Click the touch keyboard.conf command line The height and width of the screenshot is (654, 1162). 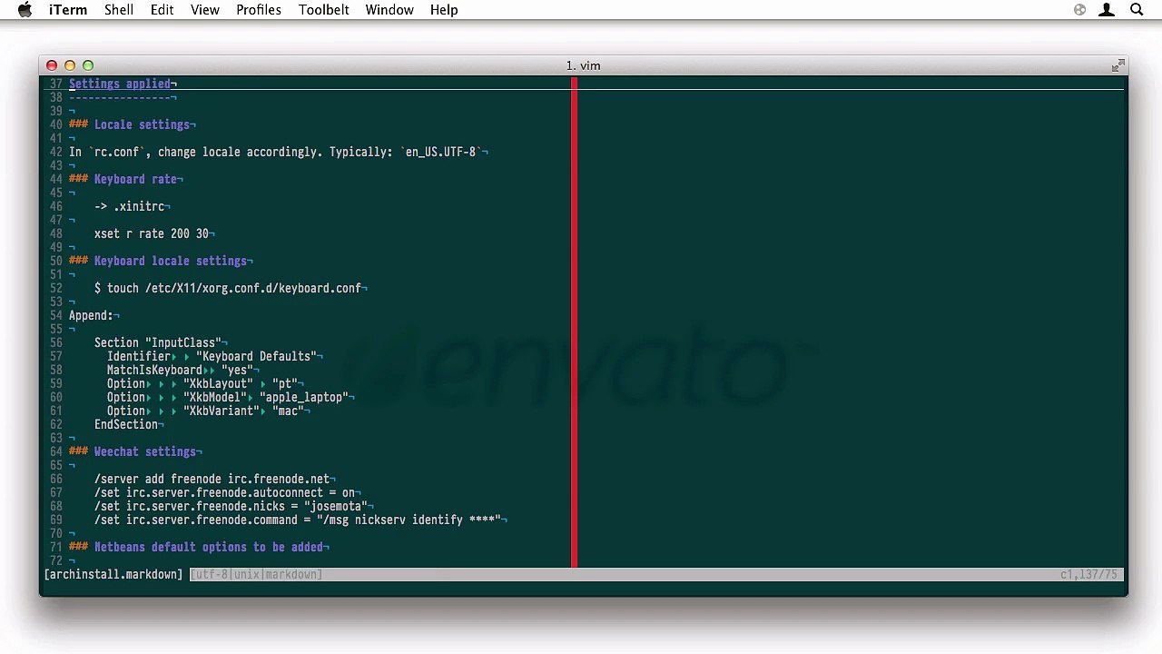point(228,288)
